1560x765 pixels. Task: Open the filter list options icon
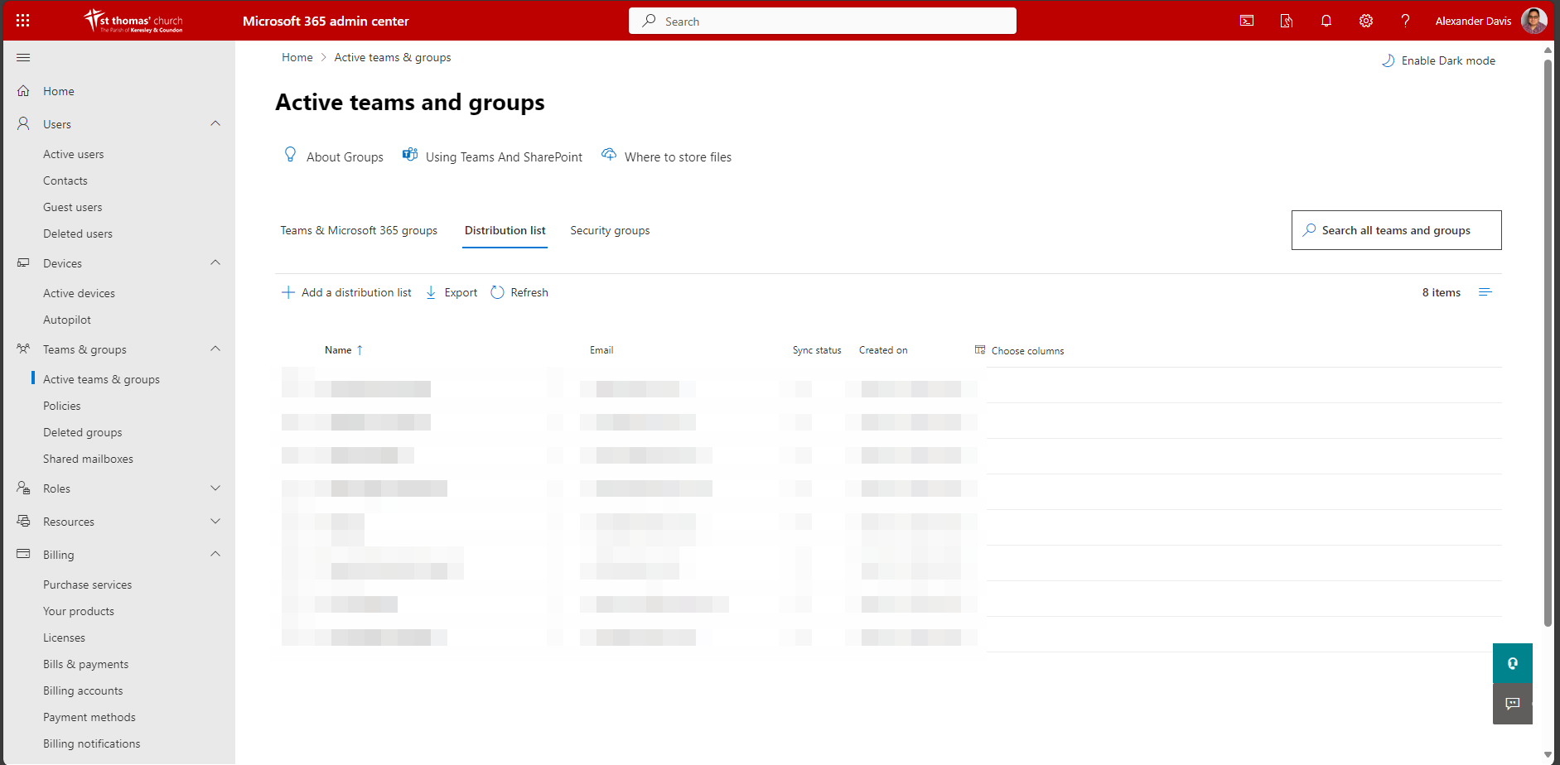[x=1485, y=292]
